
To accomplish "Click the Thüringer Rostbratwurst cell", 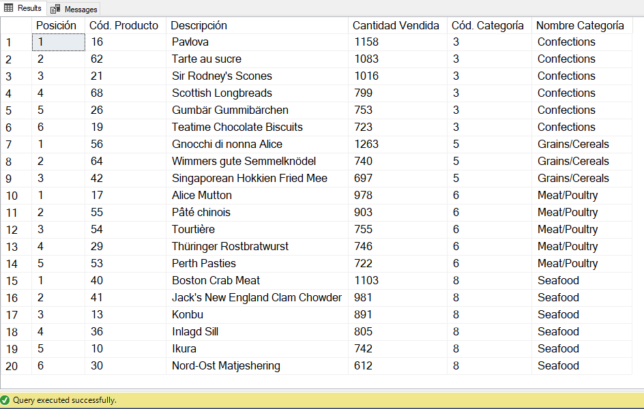I will [x=257, y=246].
